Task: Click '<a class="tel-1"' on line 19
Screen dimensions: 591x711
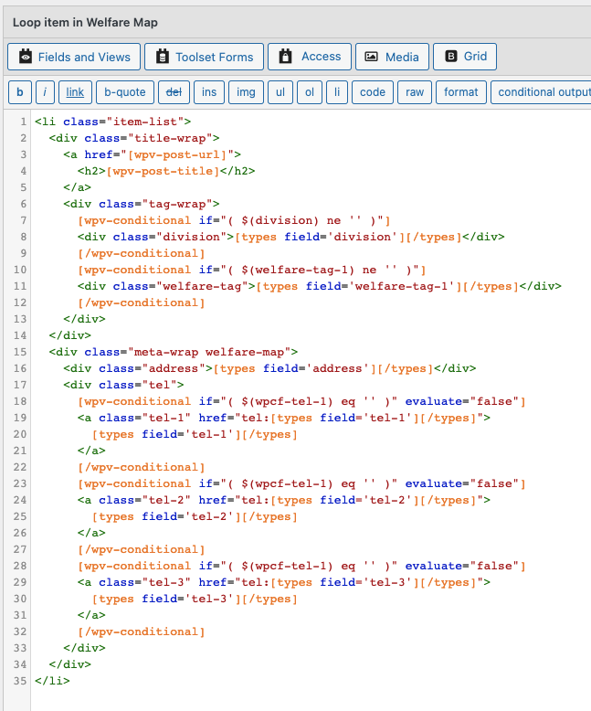Action: (134, 418)
